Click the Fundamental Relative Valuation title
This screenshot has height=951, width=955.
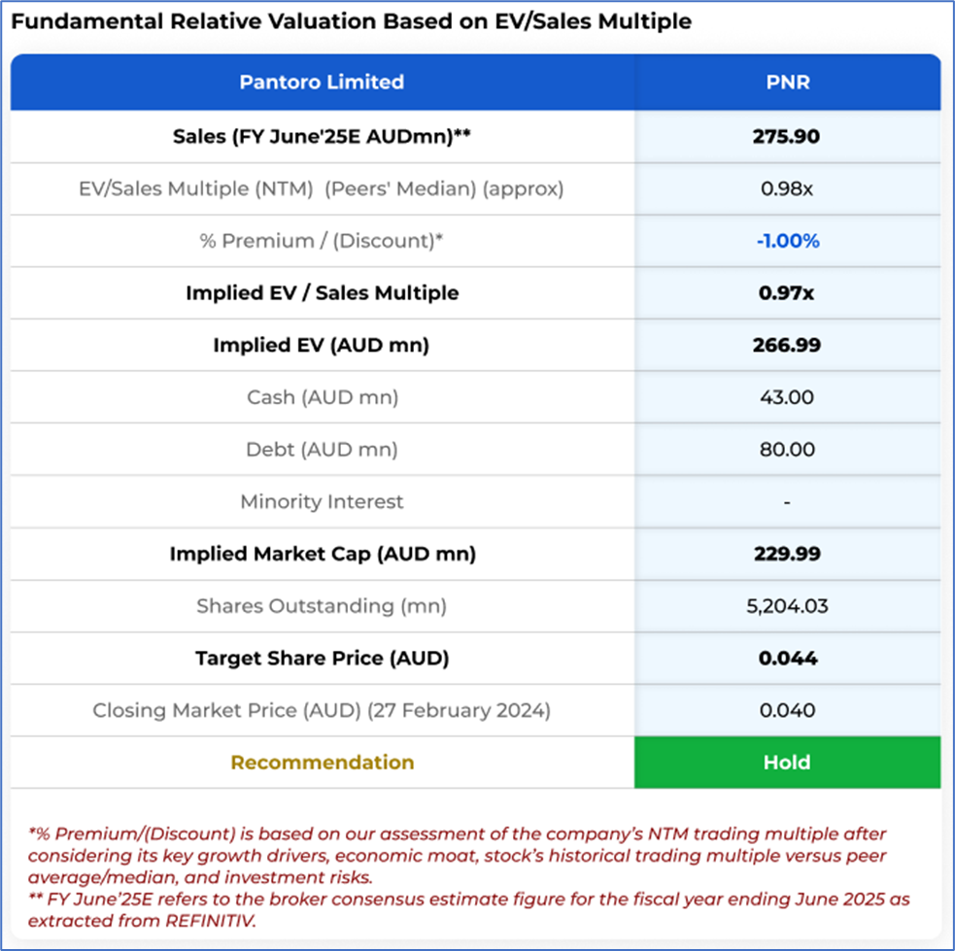(x=351, y=21)
